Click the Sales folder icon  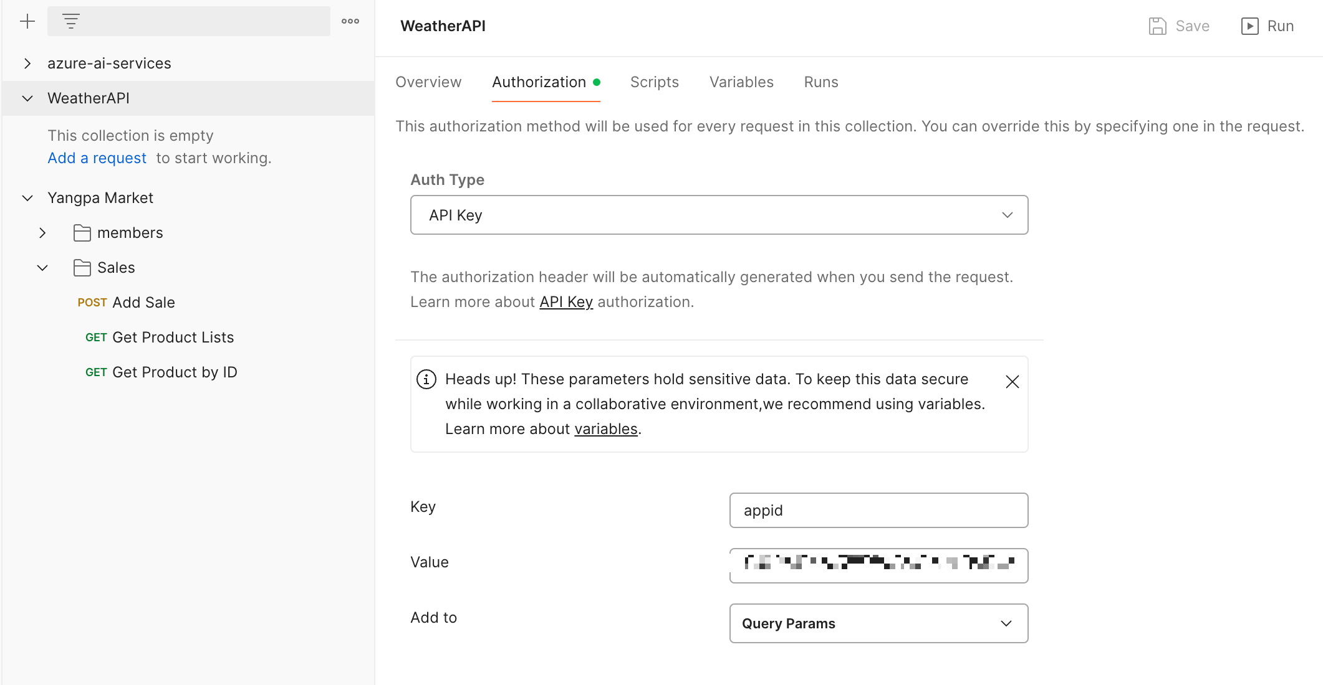coord(82,268)
